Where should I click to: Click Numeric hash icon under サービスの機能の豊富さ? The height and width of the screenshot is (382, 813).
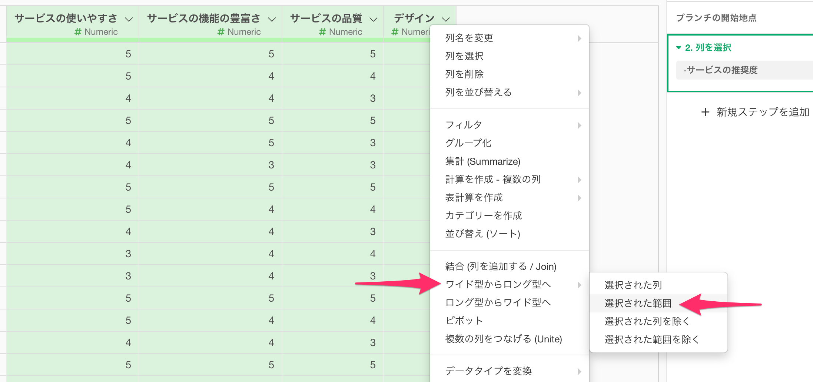[x=221, y=32]
